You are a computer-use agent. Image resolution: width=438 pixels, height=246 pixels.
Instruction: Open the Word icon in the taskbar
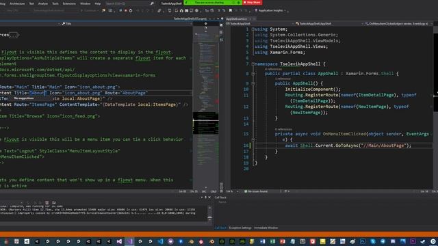(263, 241)
